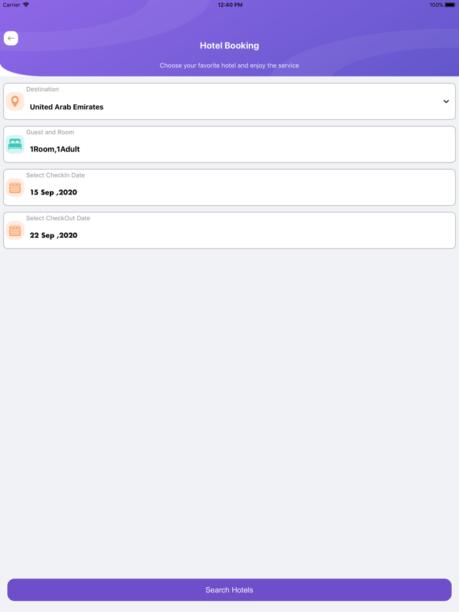The image size is (459, 612).
Task: Tap the back arrow button
Action: tap(11, 39)
